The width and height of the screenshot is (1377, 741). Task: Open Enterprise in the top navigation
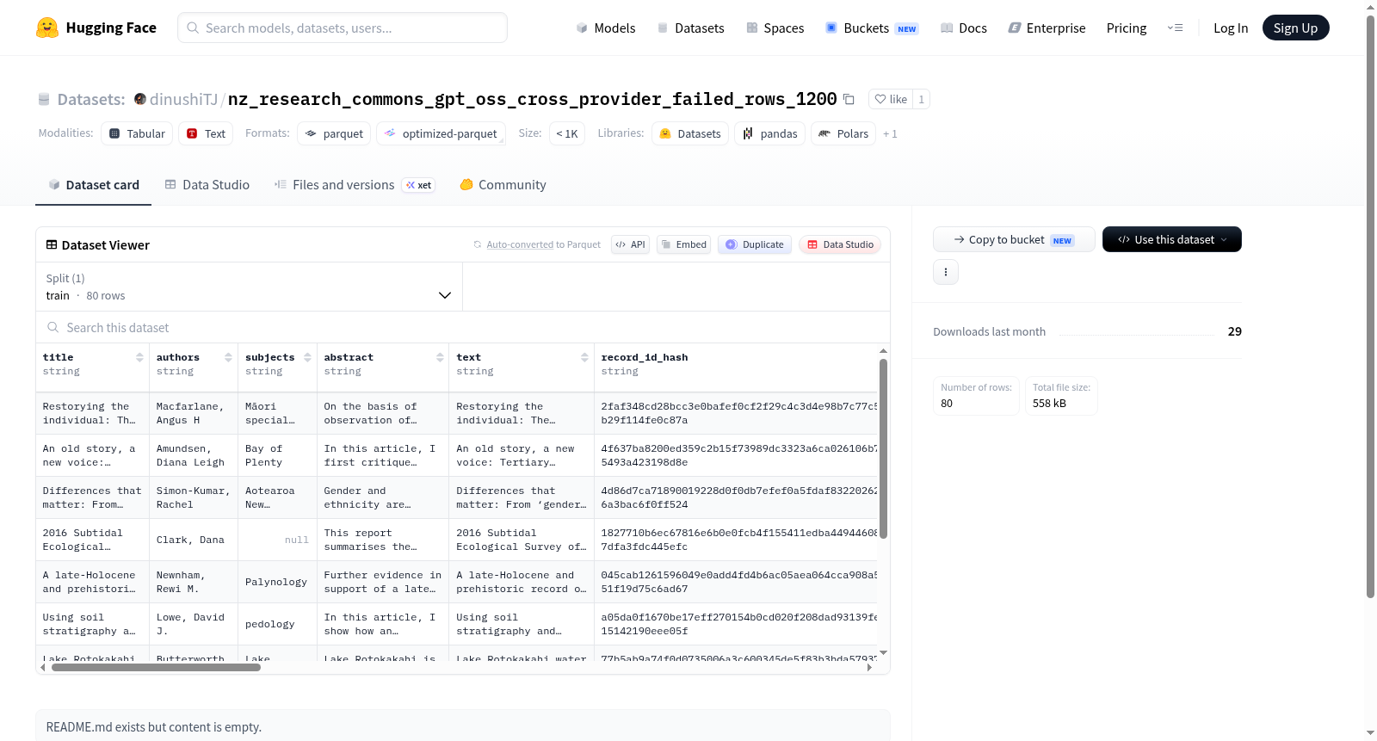[x=1047, y=28]
